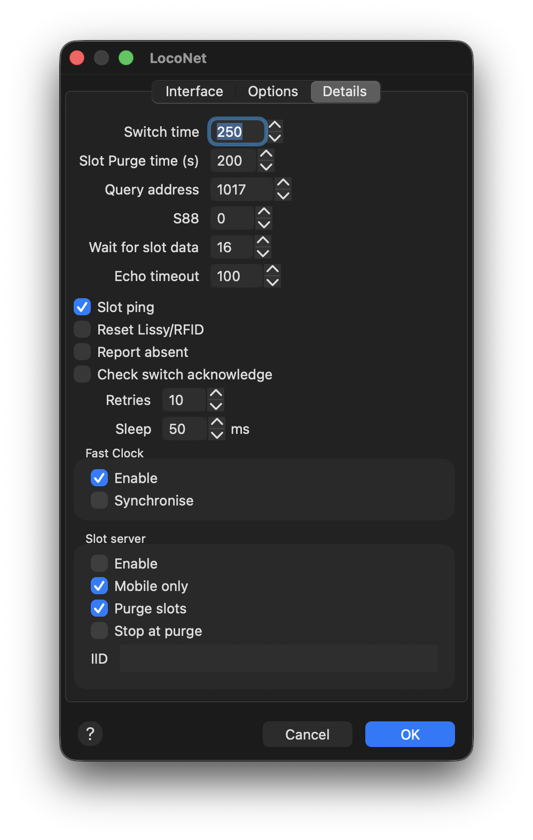This screenshot has width=533, height=840.
Task: Turn on Check switch acknowledge
Action: point(82,375)
